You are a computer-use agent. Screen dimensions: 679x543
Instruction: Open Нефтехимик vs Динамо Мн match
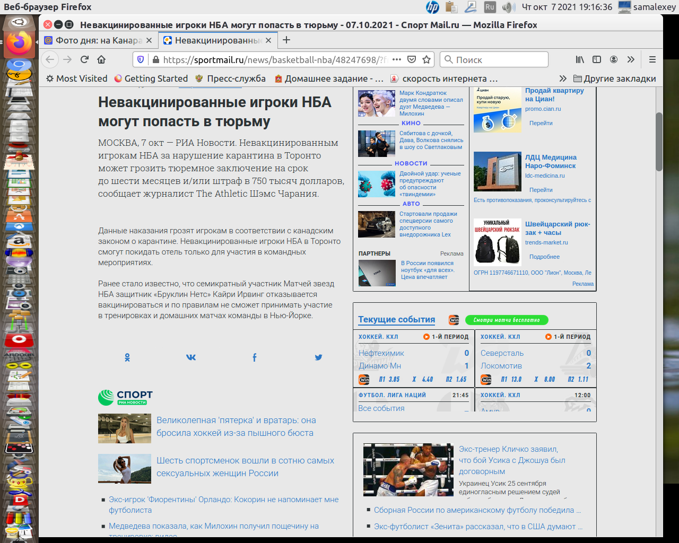pos(414,359)
